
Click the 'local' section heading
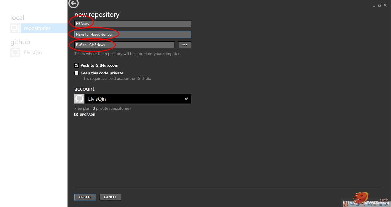pyautogui.click(x=17, y=18)
